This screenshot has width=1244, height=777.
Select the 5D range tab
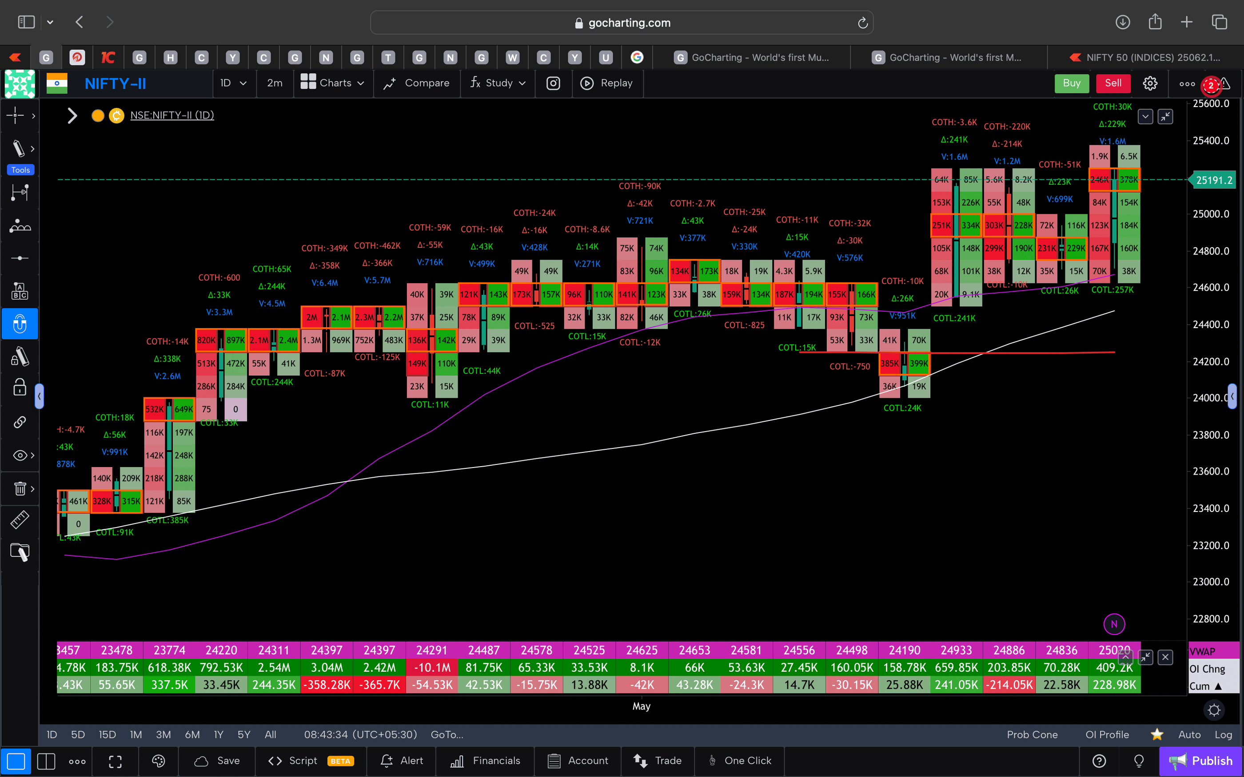click(78, 734)
